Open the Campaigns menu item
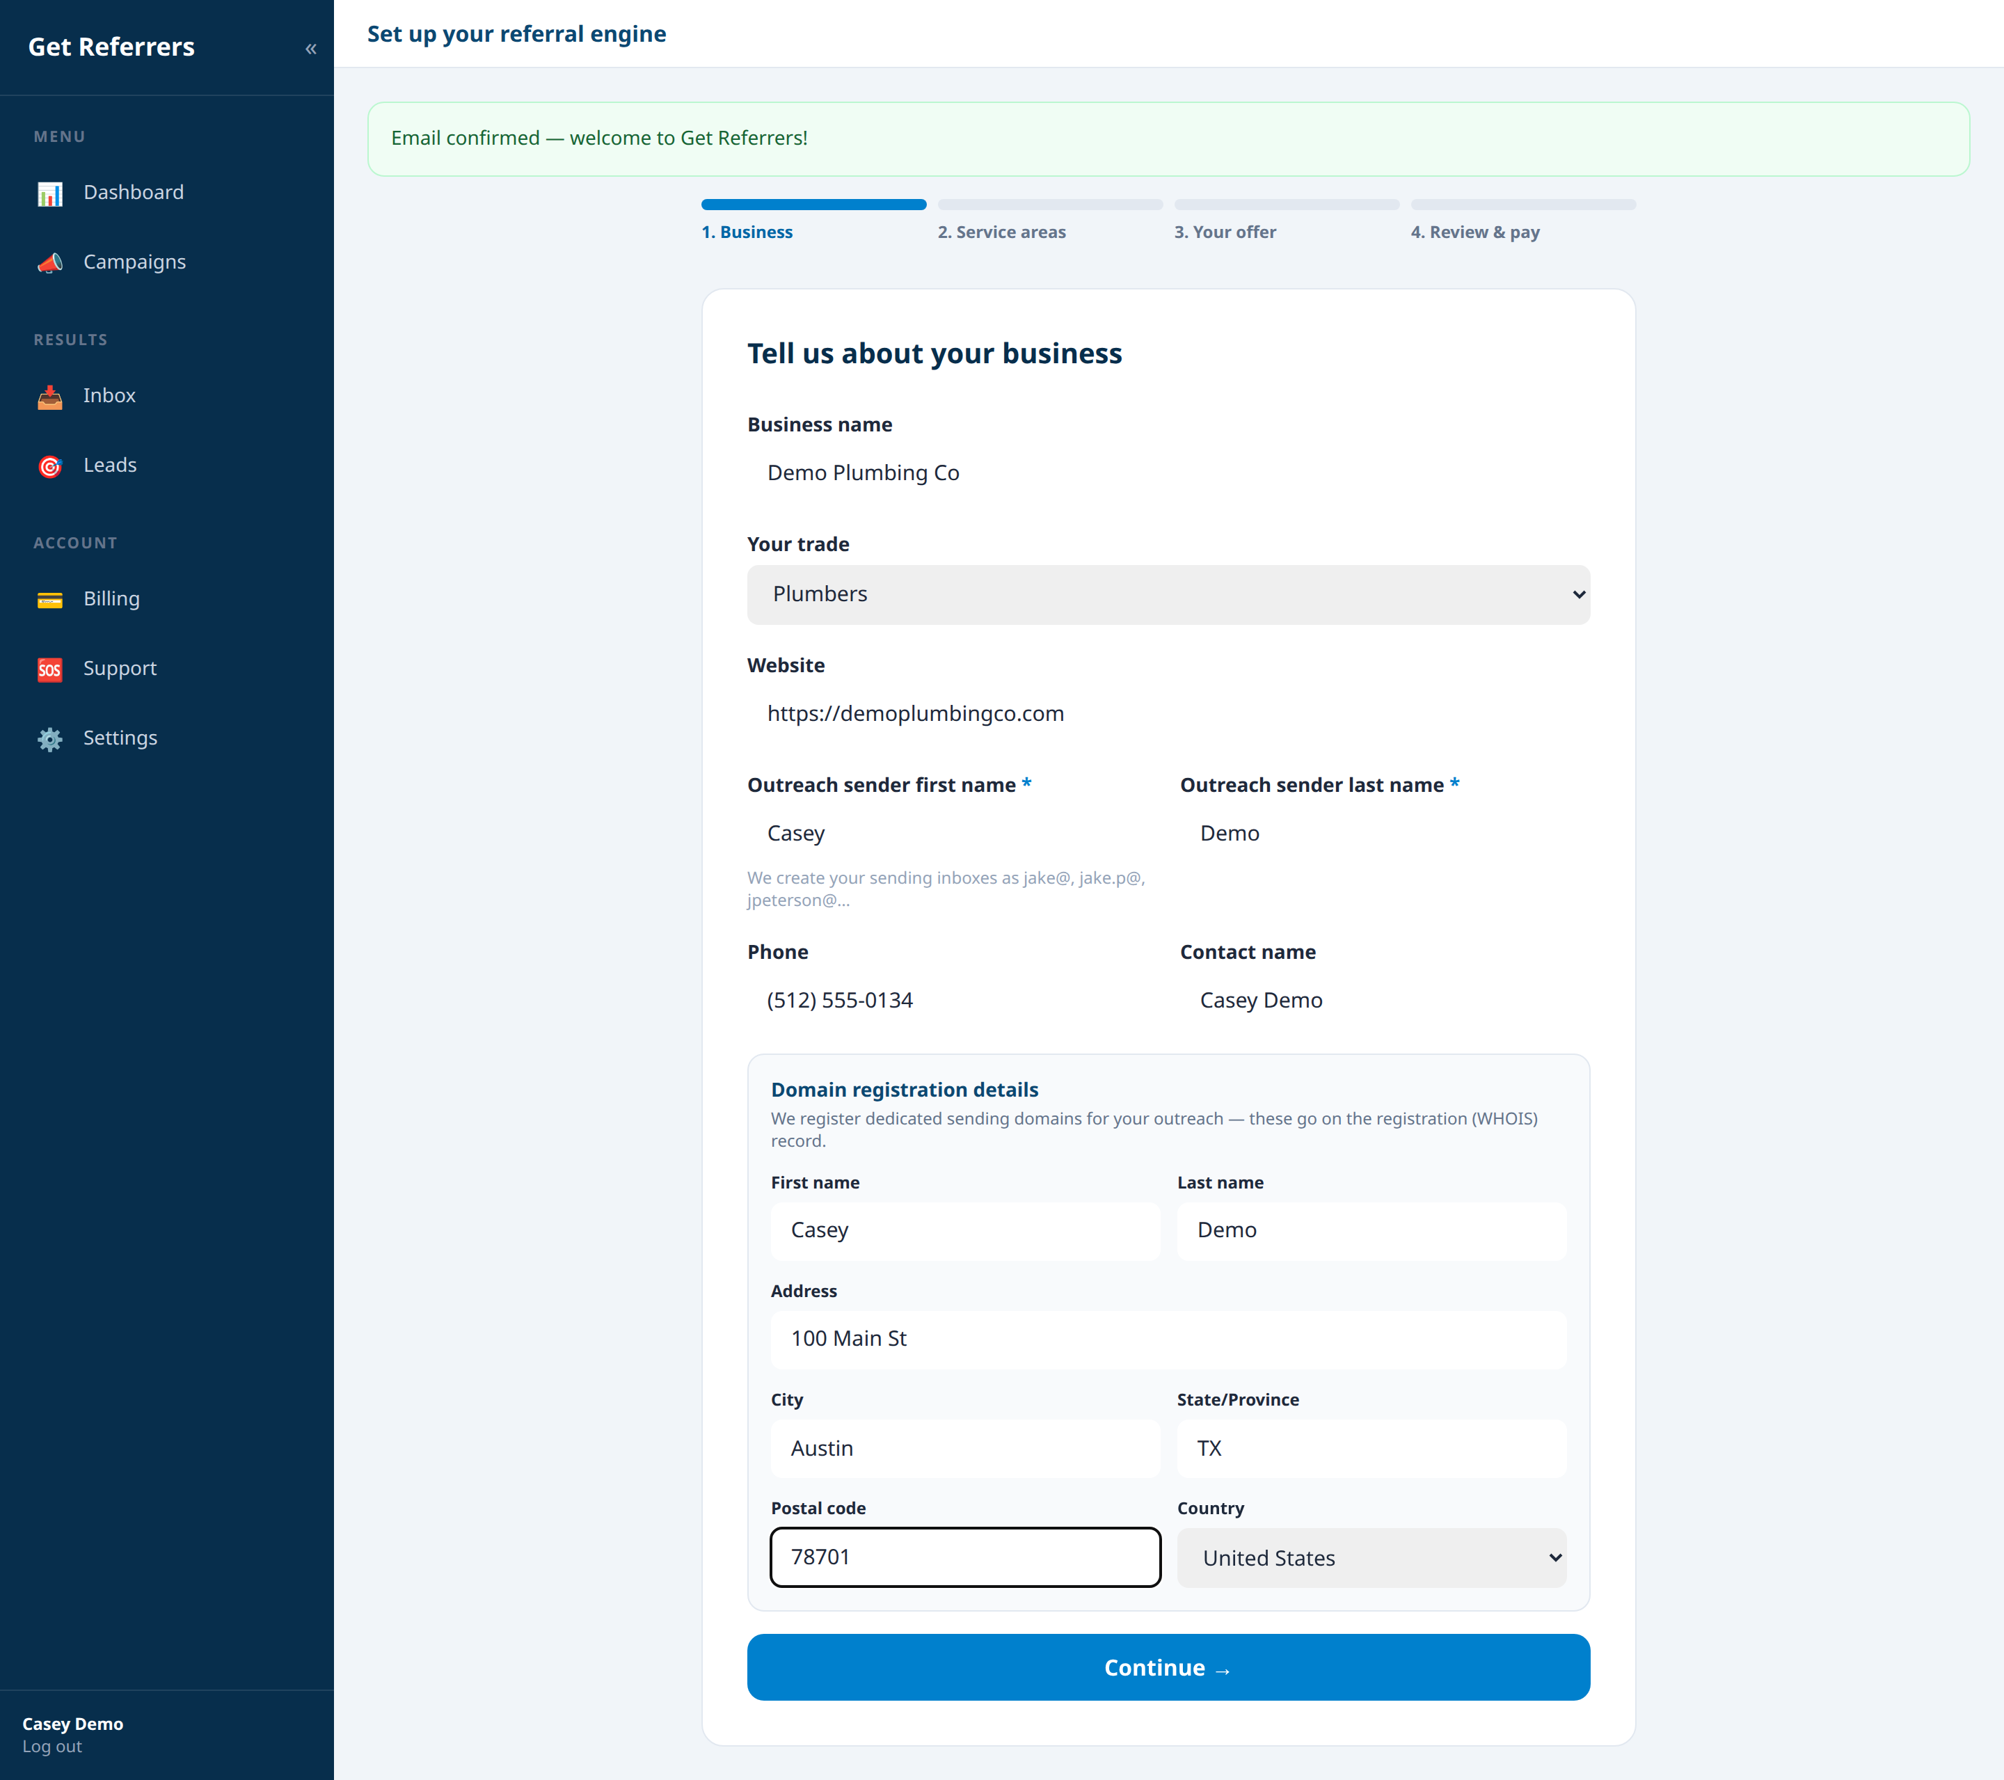This screenshot has width=2004, height=1780. point(167,262)
